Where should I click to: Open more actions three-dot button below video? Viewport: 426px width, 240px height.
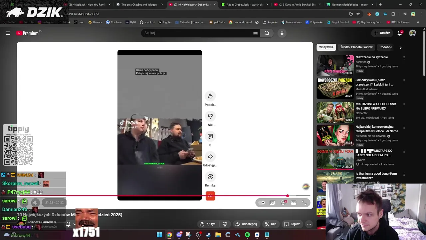pyautogui.click(x=309, y=224)
